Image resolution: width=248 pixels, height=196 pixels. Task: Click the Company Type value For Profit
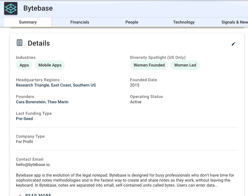click(24, 142)
